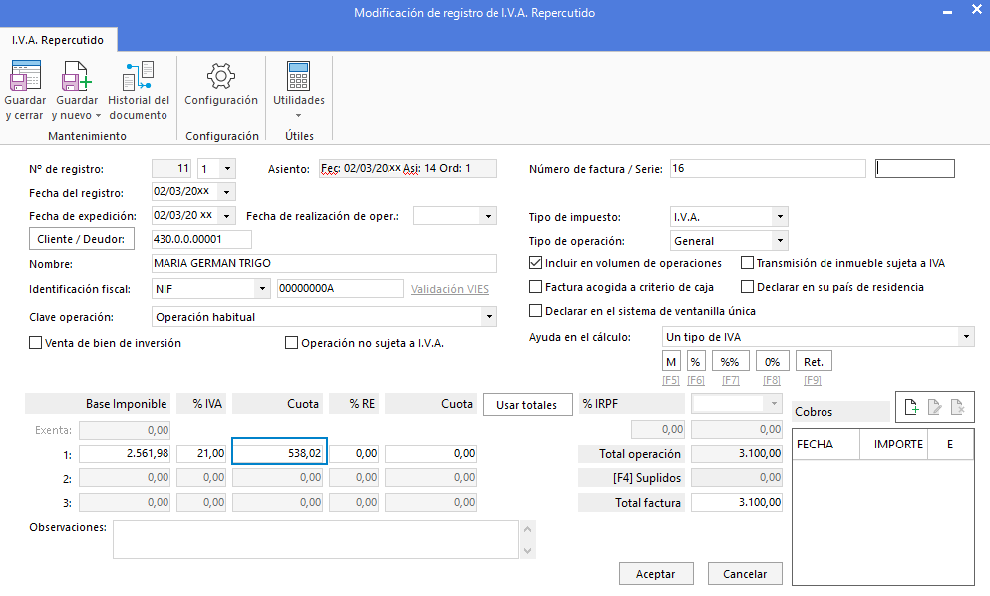Click row 1 Base Imponible field 2.561,98
Viewport: 990px width, 596px height.
click(125, 453)
